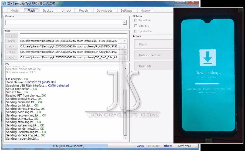Image resolution: width=245 pixels, height=151 pixels.
Task: Click the Reboot to Flash button
Action: (x=154, y=55)
